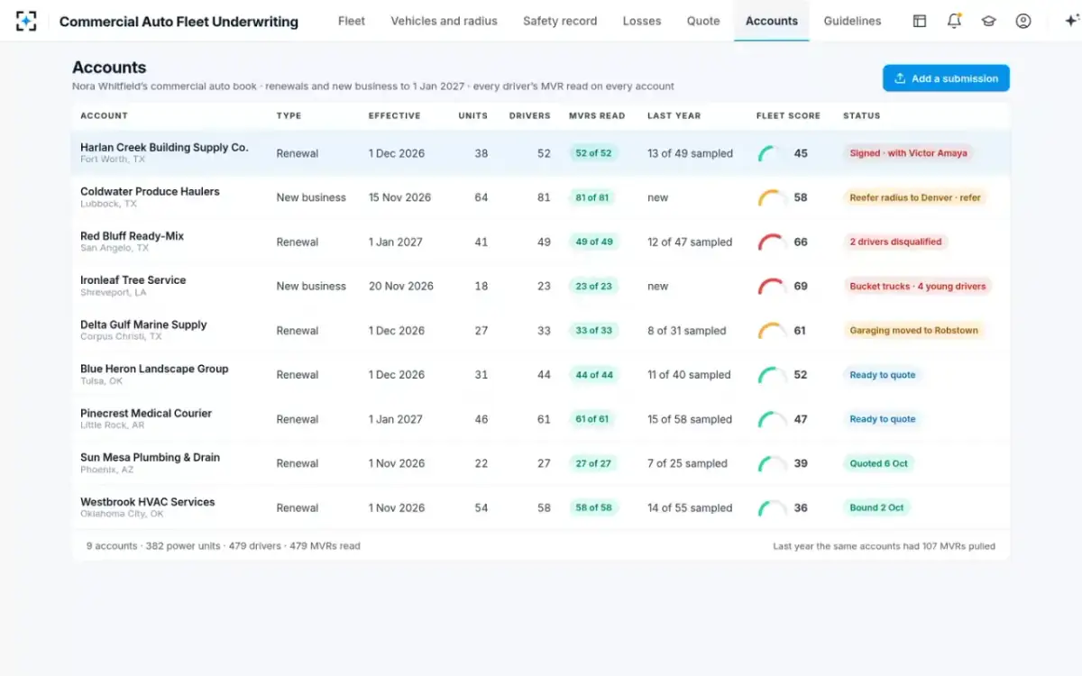Open the graduation cap training icon
Image resolution: width=1082 pixels, height=676 pixels.
(989, 21)
